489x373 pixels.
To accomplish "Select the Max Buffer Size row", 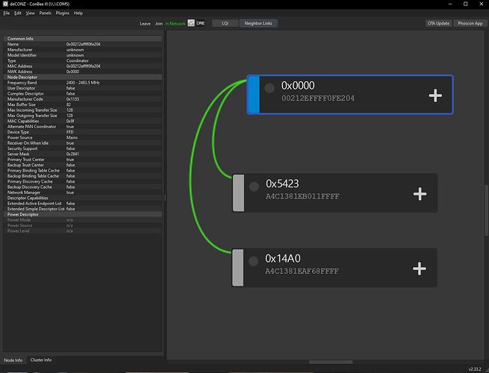I will tap(83, 104).
